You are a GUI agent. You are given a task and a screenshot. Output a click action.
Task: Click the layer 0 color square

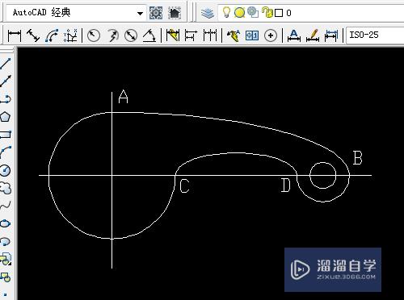tap(279, 13)
